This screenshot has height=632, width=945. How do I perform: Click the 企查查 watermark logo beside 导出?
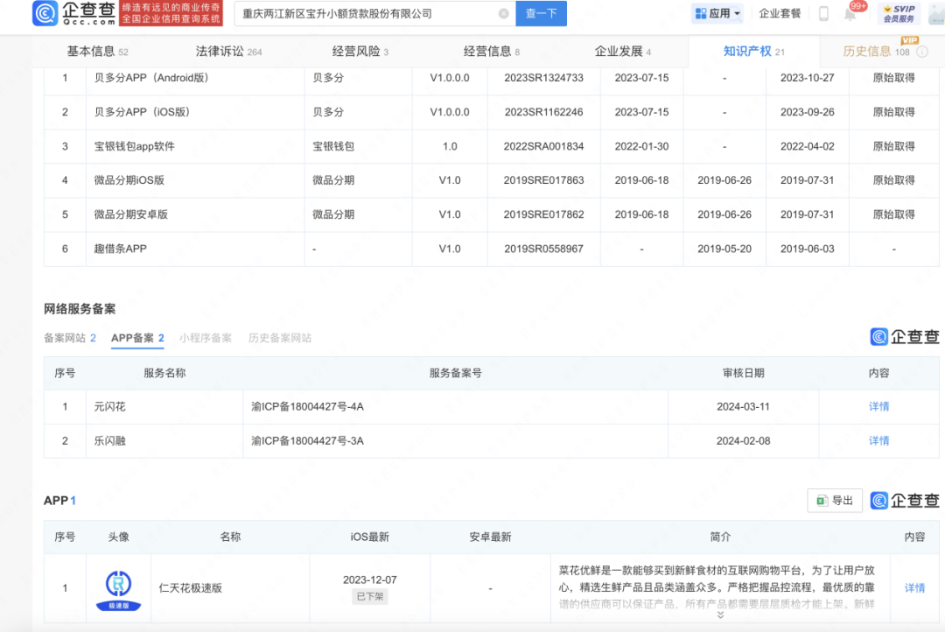click(x=905, y=501)
